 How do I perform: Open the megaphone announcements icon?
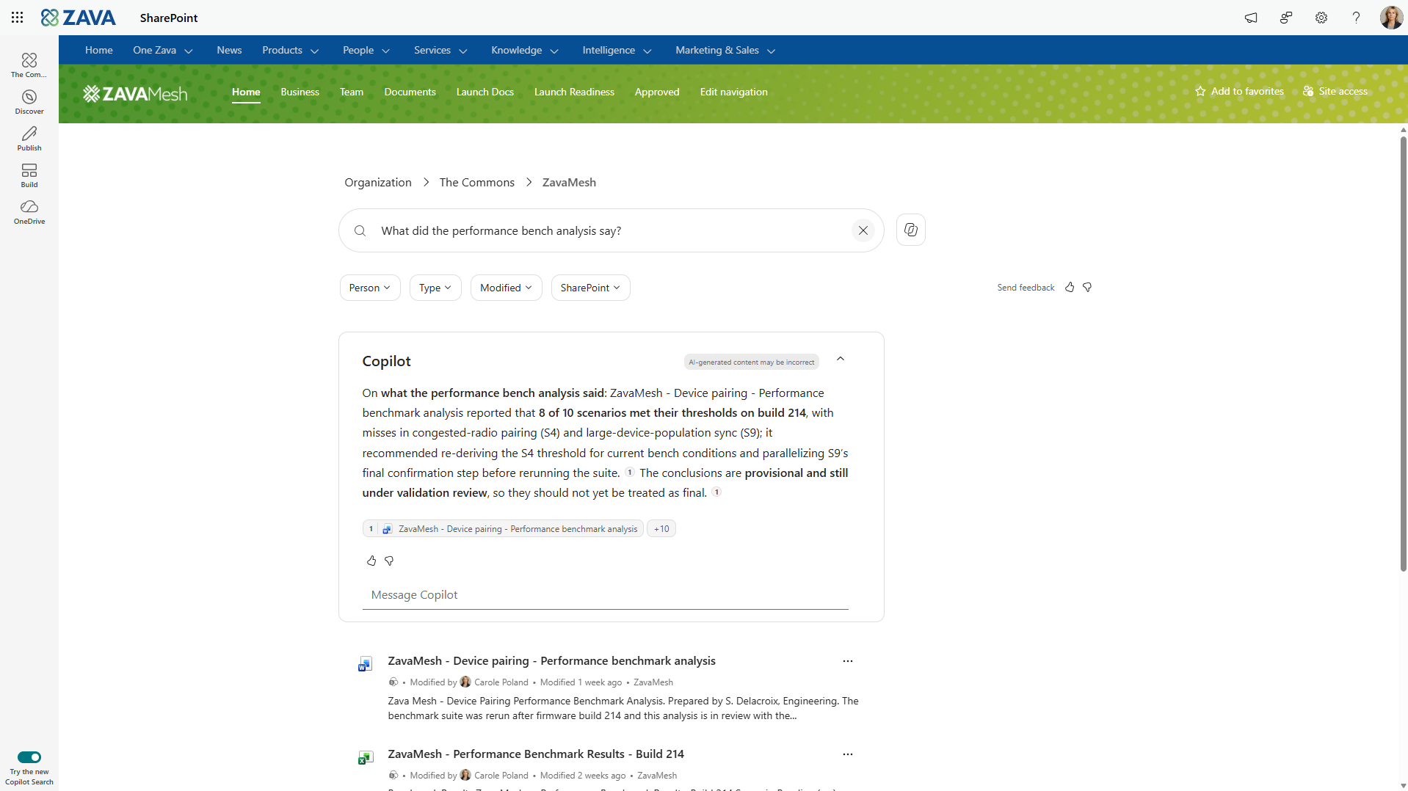(1251, 18)
